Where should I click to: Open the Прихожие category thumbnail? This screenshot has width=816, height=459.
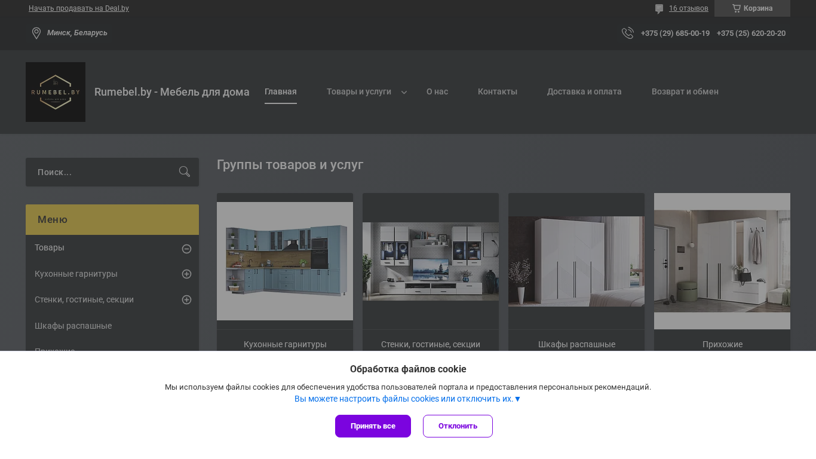(x=722, y=261)
